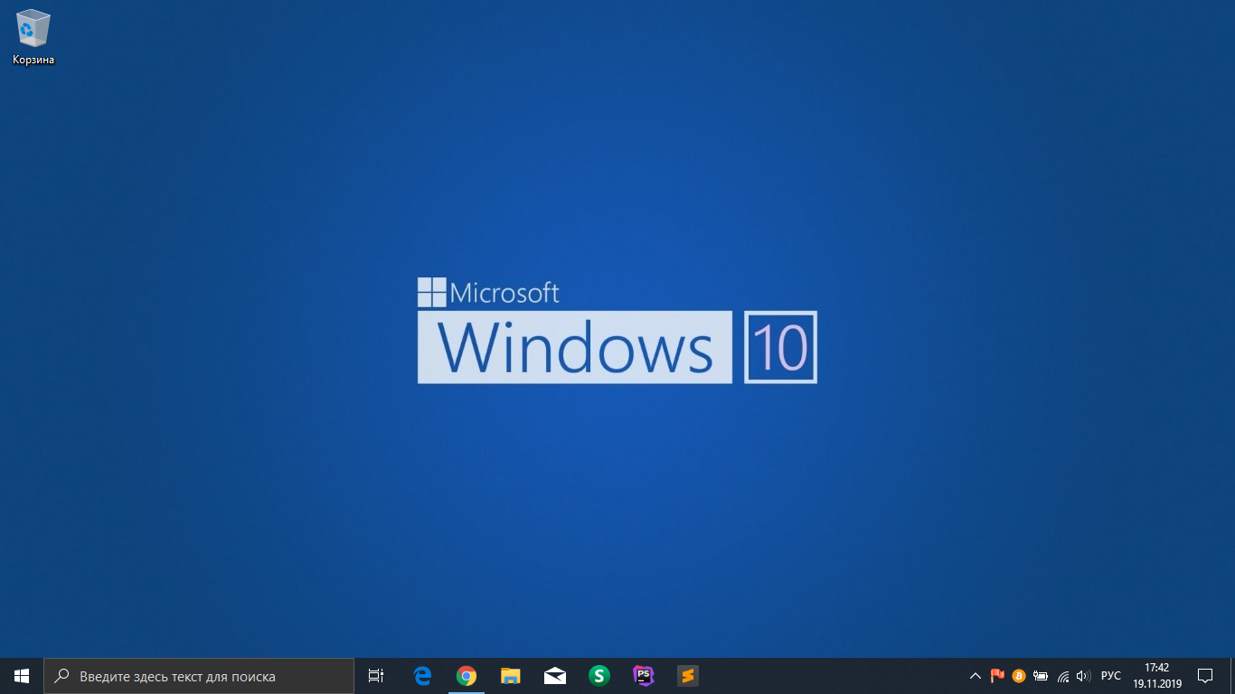Switch input language via РУС indicator
Viewport: 1235px width, 694px height.
pos(1111,676)
